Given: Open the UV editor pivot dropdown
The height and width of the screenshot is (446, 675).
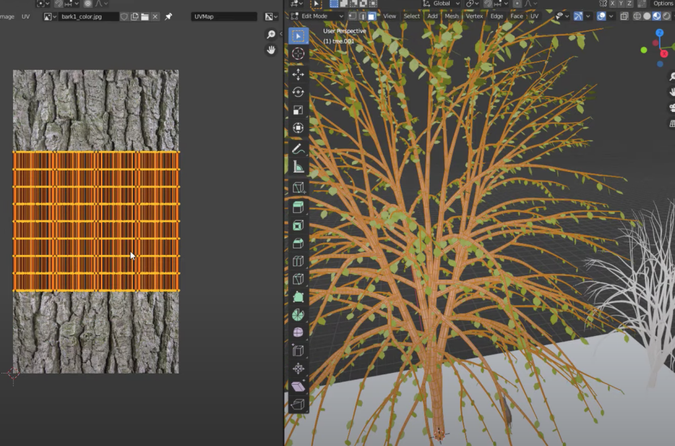Looking at the screenshot, I should click(x=43, y=3).
